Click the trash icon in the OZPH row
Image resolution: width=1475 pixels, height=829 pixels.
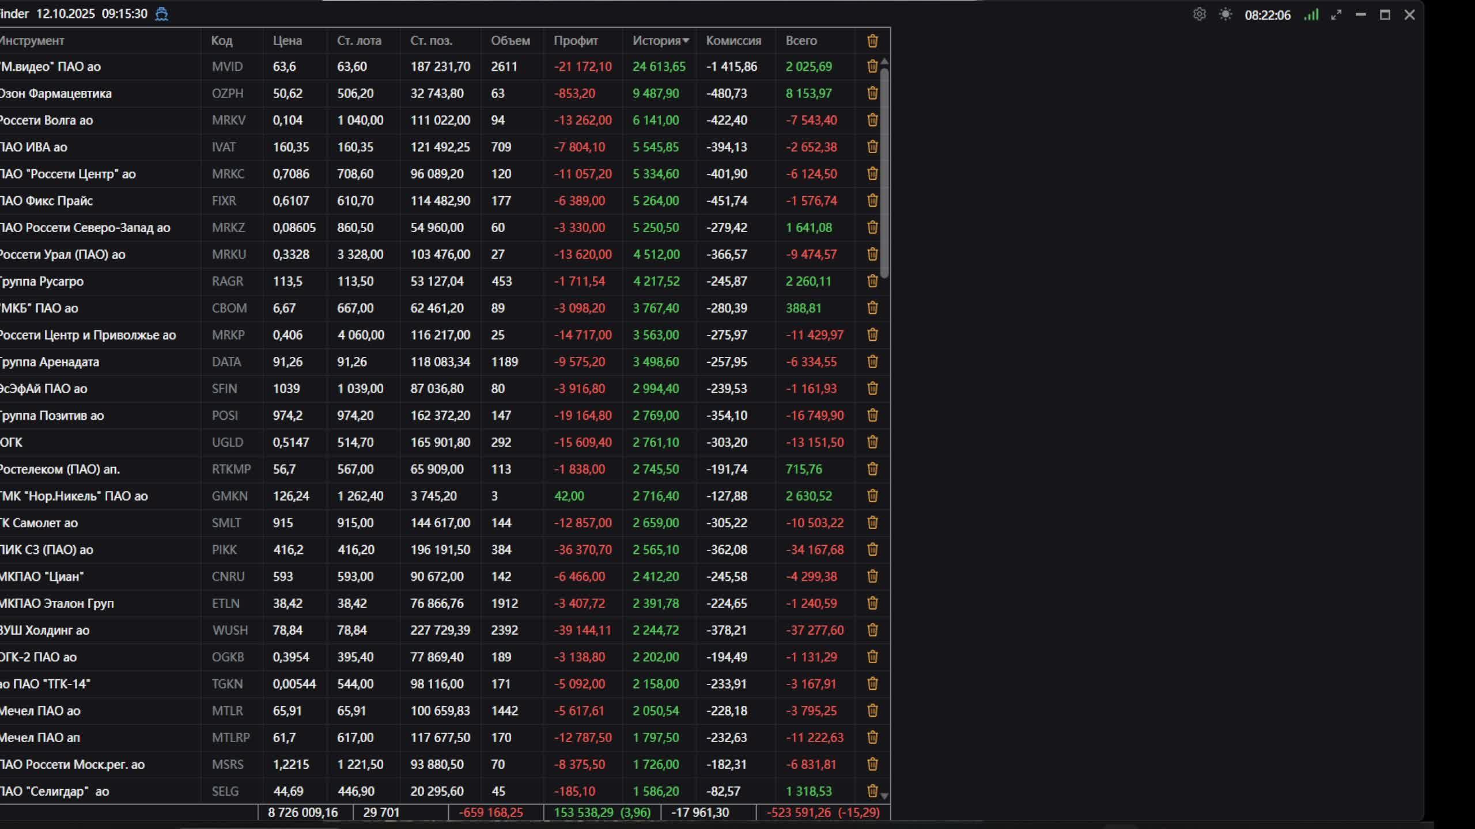[872, 93]
